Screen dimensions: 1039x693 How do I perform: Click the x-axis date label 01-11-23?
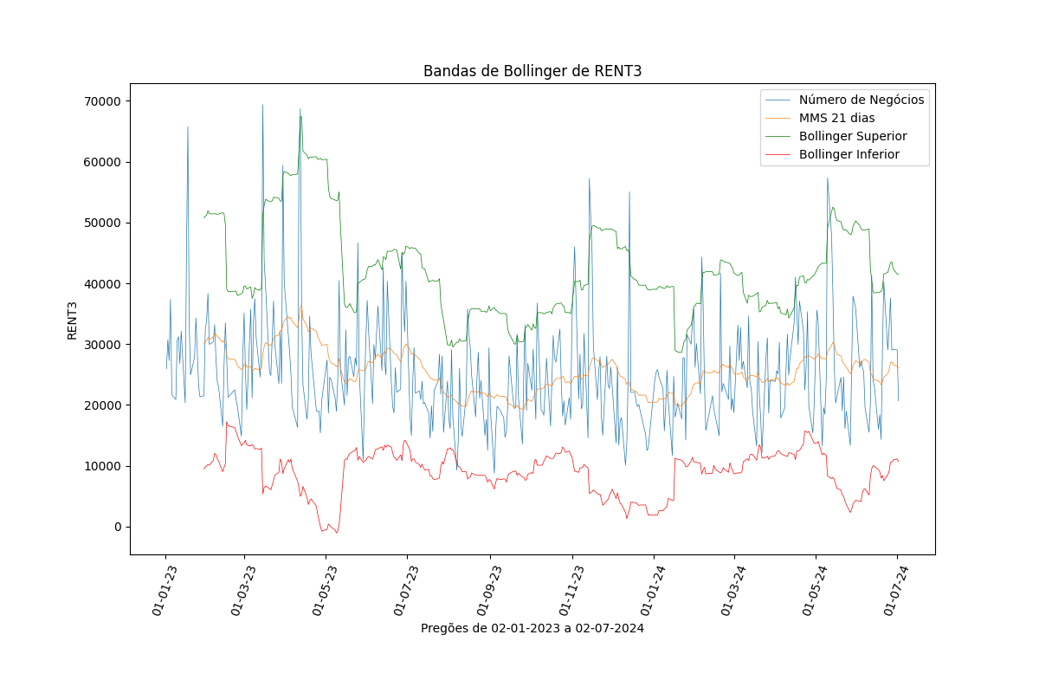[x=571, y=590]
